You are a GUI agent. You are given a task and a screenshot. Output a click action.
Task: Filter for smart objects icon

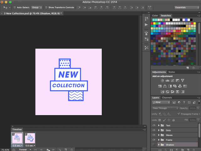pyautogui.click(x=194, y=102)
